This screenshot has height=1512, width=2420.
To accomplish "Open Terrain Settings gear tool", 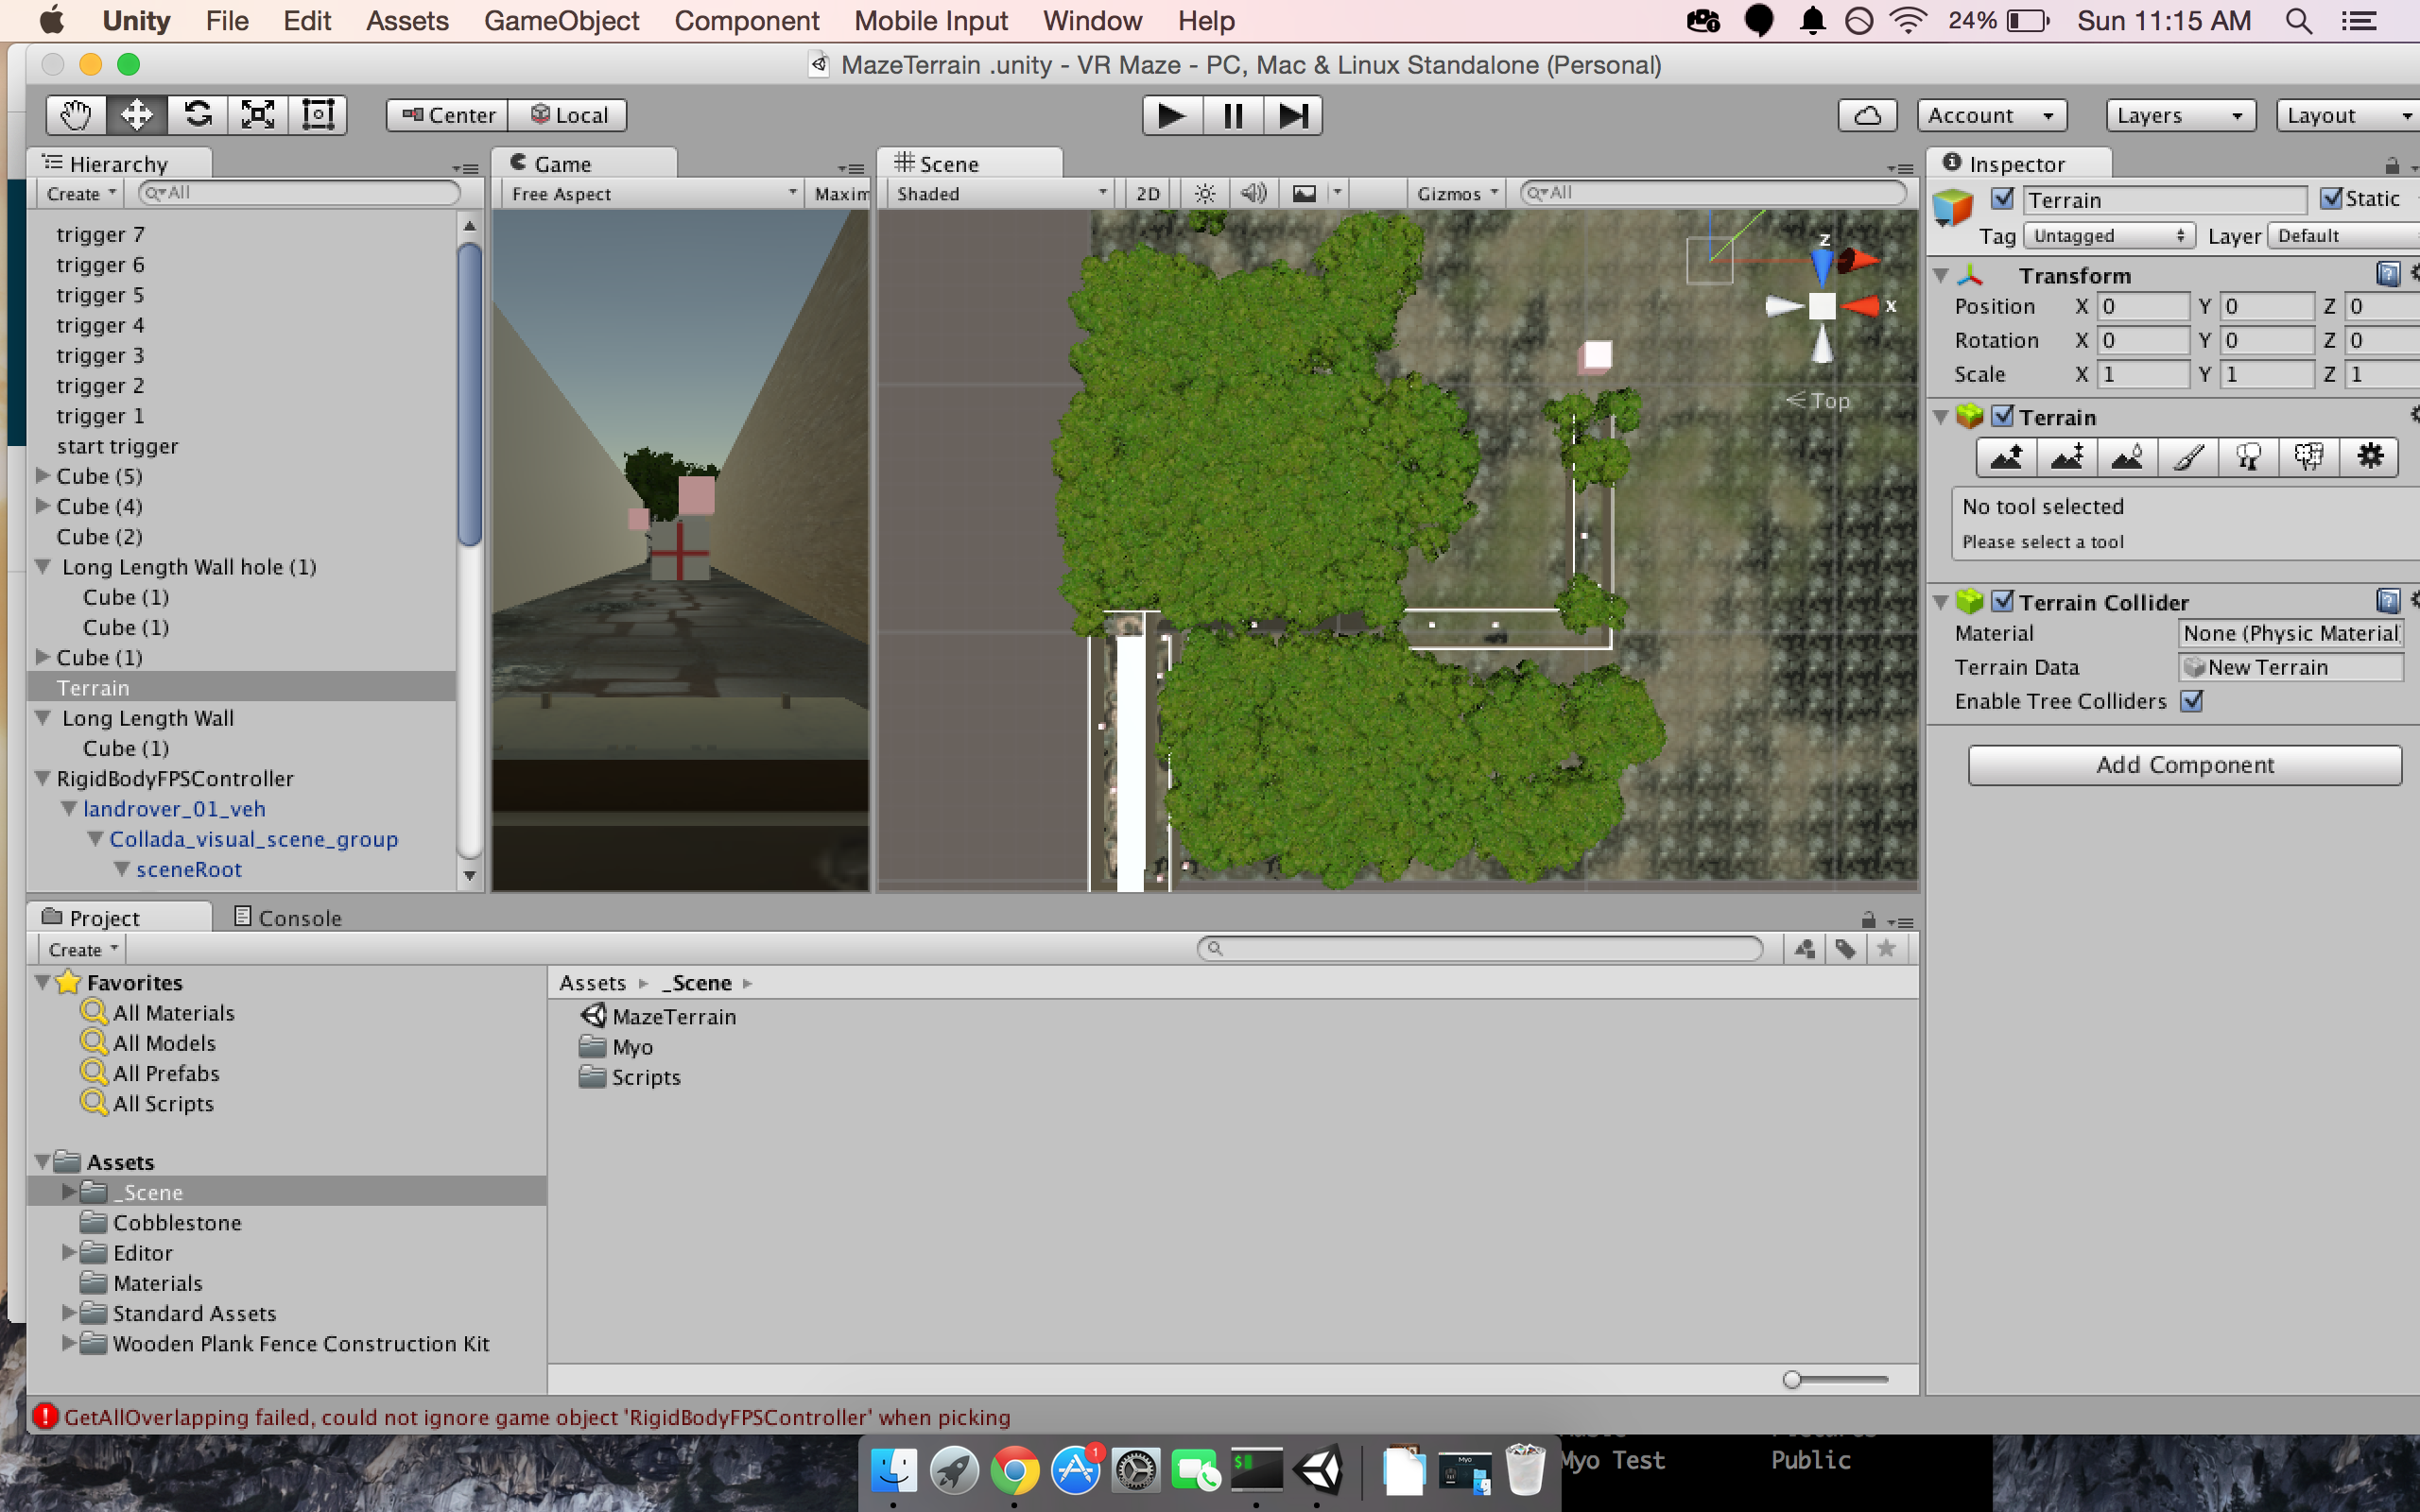I will click(x=2369, y=457).
